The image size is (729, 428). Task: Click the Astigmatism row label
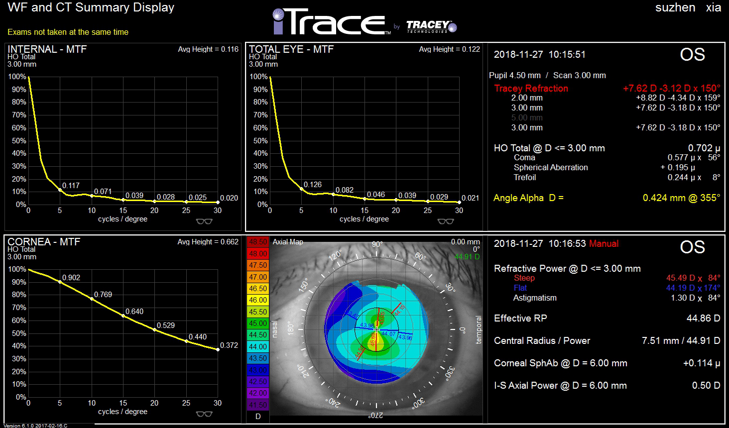point(535,298)
